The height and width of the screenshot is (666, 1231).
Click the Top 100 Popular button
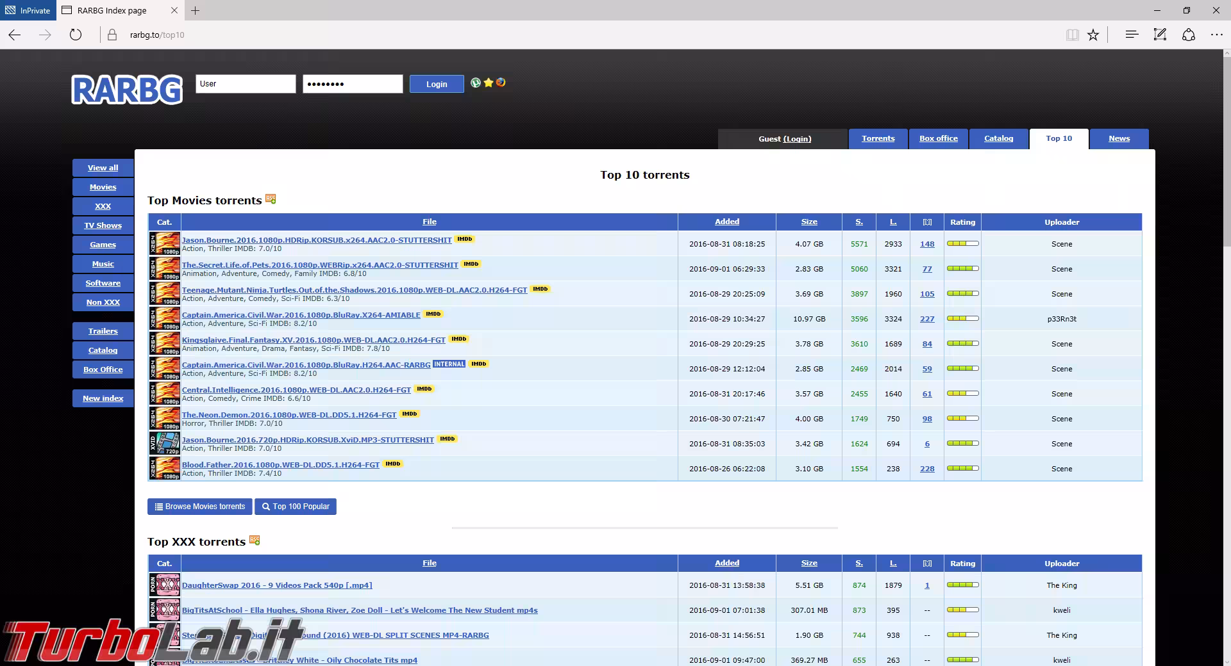296,507
